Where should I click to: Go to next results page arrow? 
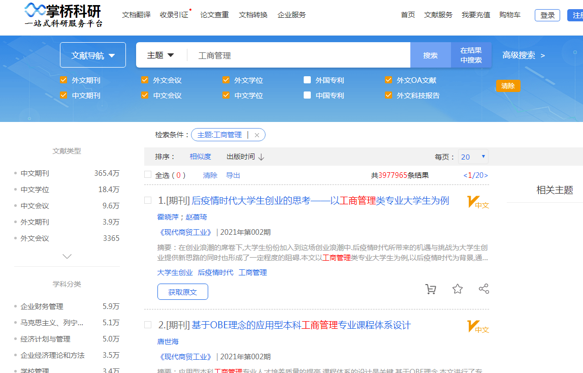pos(486,175)
